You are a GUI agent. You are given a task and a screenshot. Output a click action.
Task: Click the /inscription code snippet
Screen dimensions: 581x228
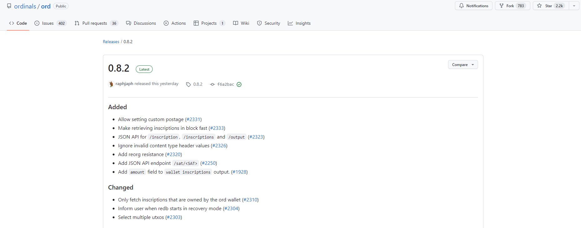(x=163, y=137)
